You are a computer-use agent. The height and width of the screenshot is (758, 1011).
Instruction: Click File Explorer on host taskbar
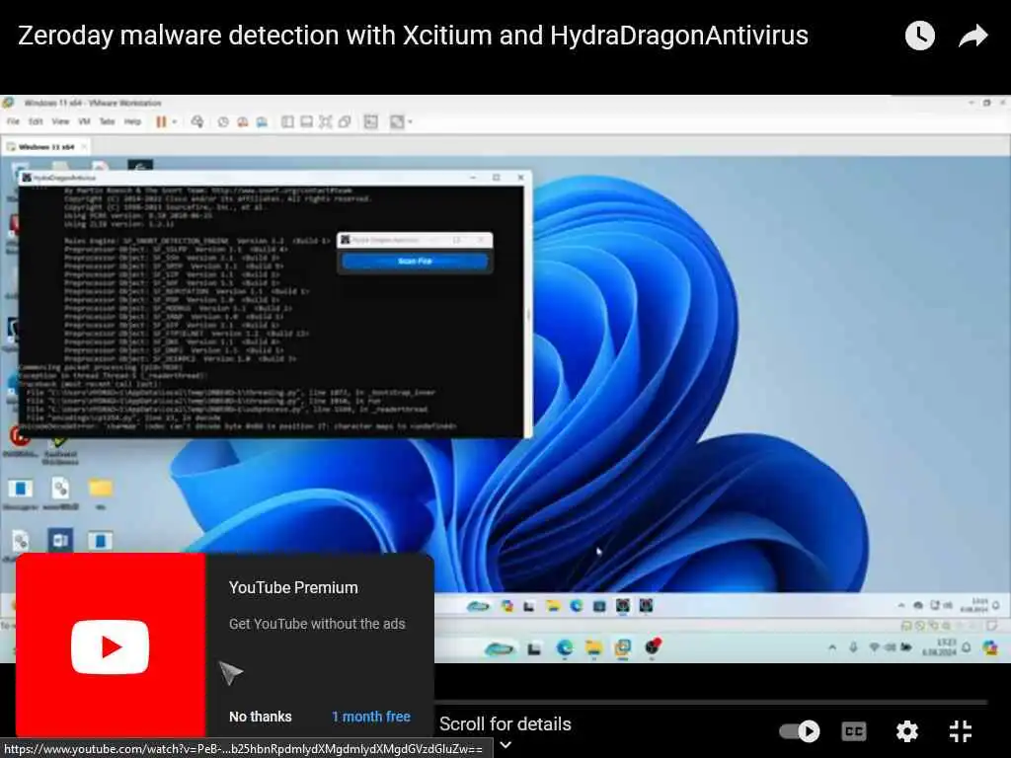[x=593, y=647]
